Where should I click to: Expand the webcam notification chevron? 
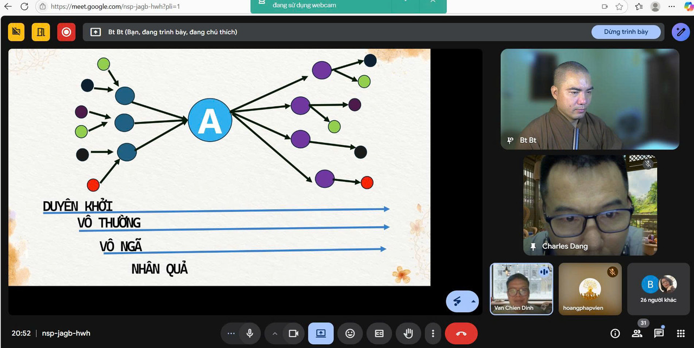click(x=407, y=2)
